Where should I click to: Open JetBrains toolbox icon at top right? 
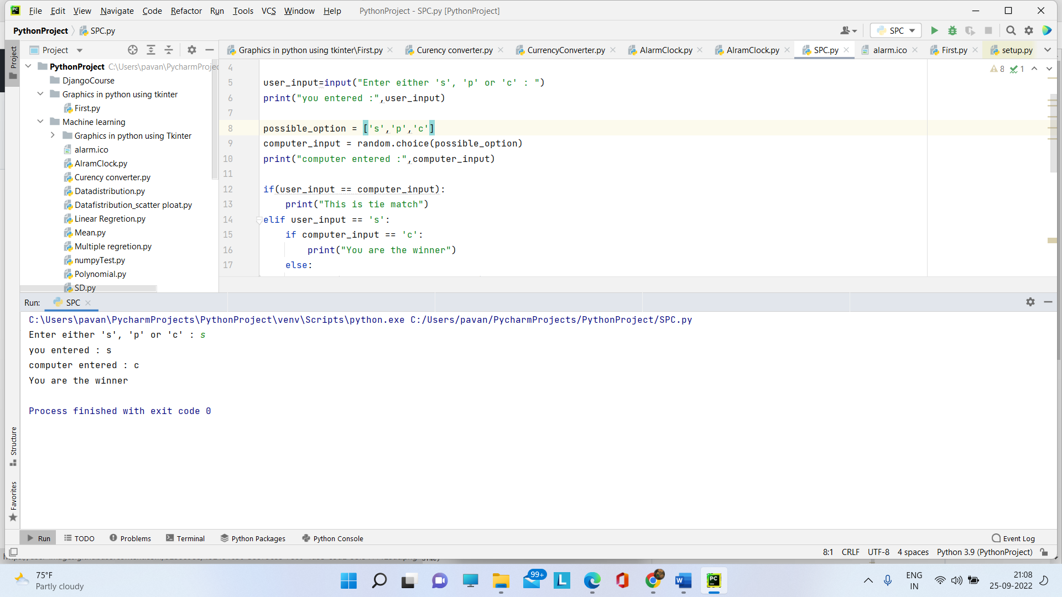[x=1047, y=30]
